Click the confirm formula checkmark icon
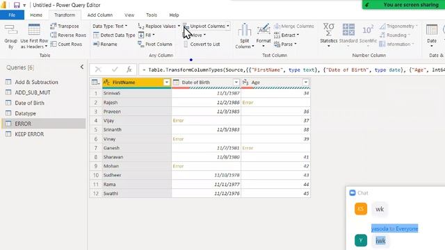Screen dimensions: 445x250 pyautogui.click(x=115, y=69)
